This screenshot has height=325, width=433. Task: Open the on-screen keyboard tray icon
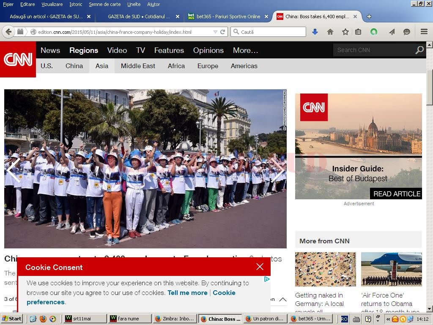[x=356, y=319]
